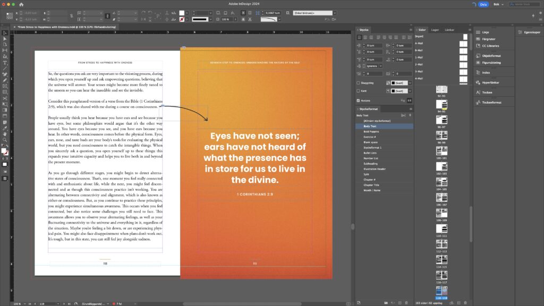Open Tecken panel
This screenshot has height=306, width=544.
(x=487, y=92)
